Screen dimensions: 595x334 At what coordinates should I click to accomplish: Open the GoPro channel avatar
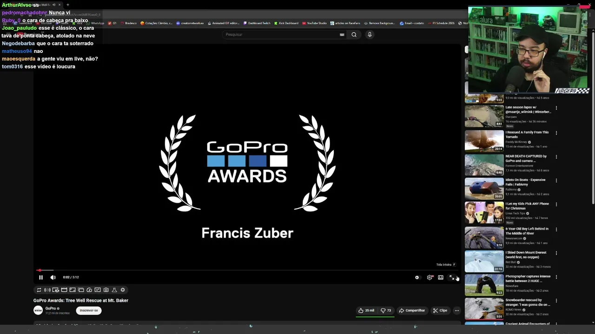tap(38, 310)
